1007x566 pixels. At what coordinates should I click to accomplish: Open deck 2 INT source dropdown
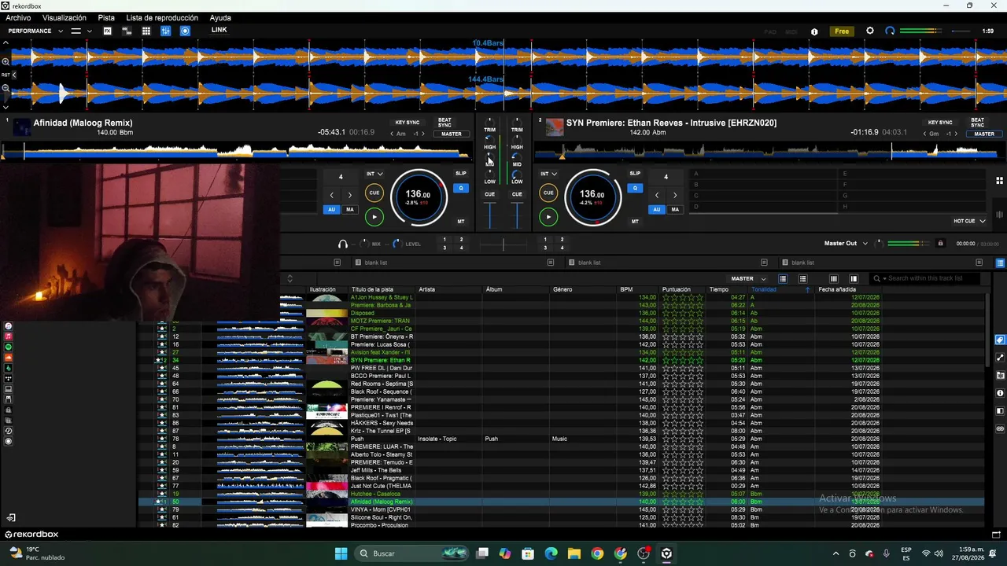pyautogui.click(x=548, y=174)
